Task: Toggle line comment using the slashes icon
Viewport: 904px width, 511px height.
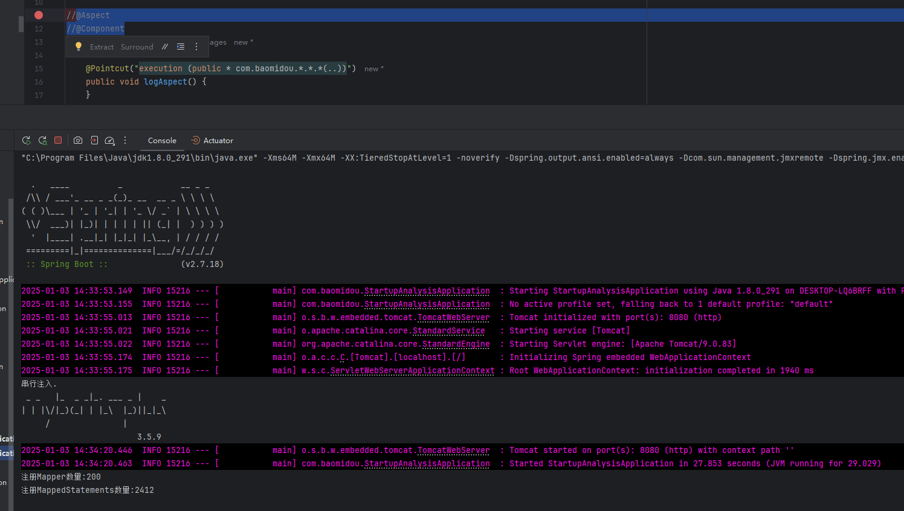Action: click(x=165, y=47)
